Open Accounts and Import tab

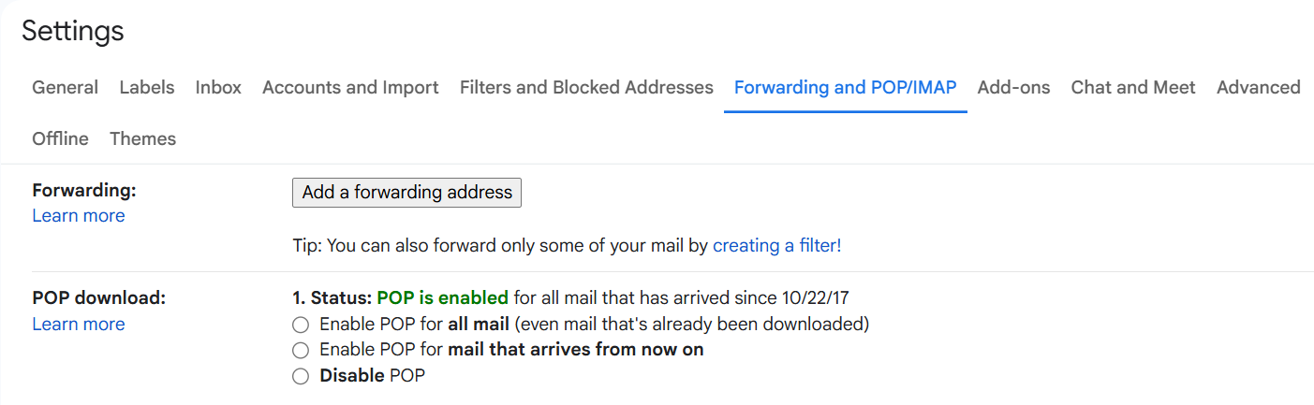click(350, 88)
